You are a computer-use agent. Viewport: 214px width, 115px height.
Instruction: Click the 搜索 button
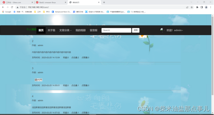[136, 30]
